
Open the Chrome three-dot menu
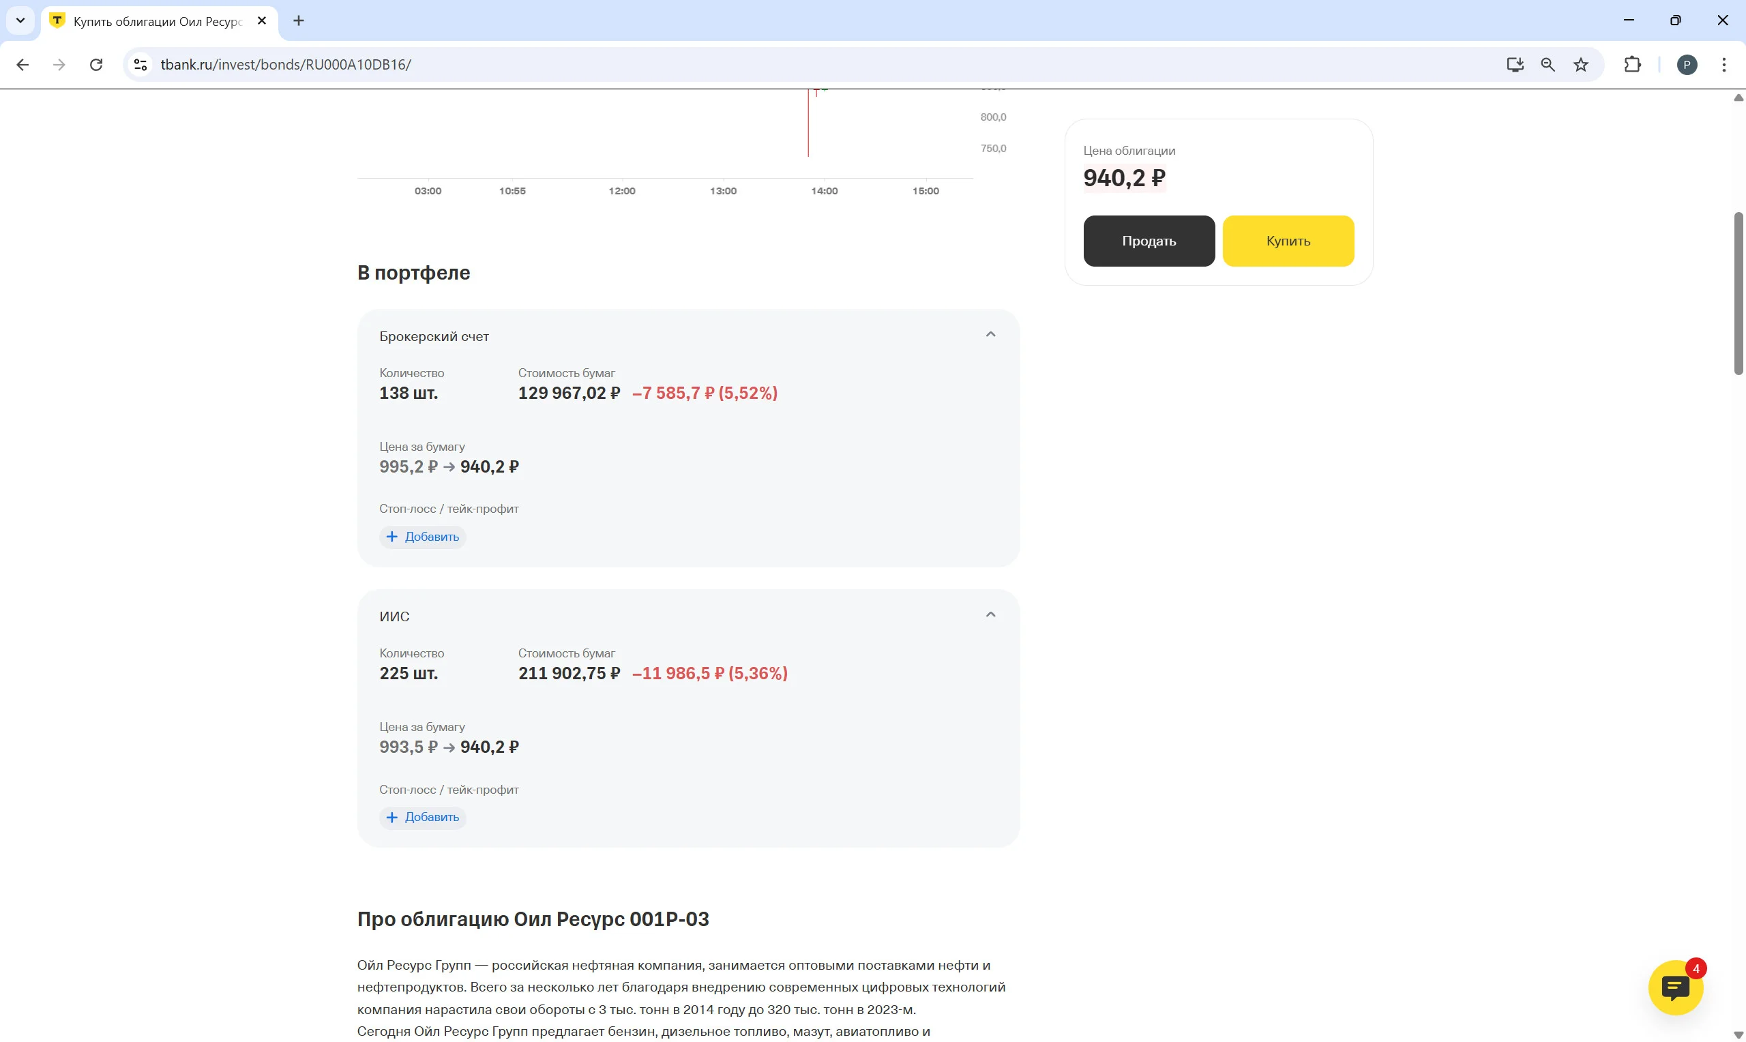coord(1723,65)
